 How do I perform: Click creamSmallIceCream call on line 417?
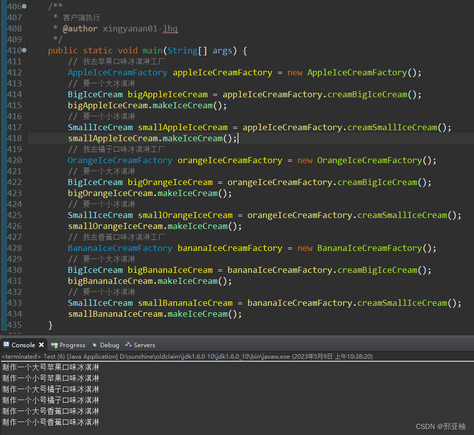tap(392, 128)
